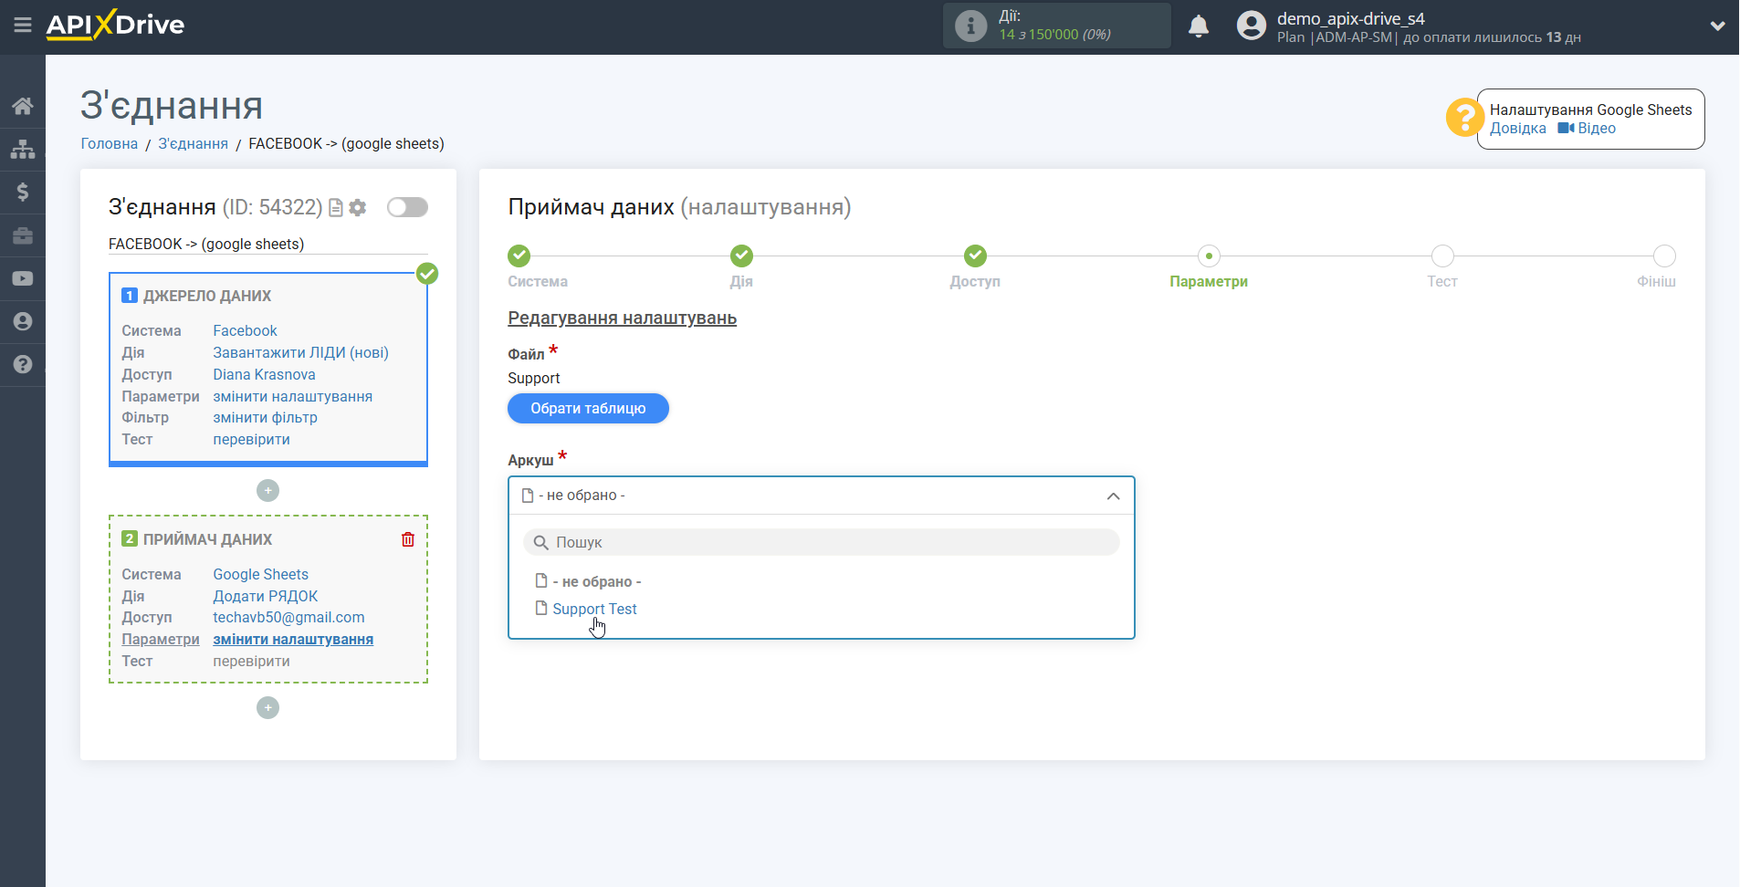Screen dimensions: 1740x887
Task: Add a block below data receiver
Action: [x=267, y=708]
